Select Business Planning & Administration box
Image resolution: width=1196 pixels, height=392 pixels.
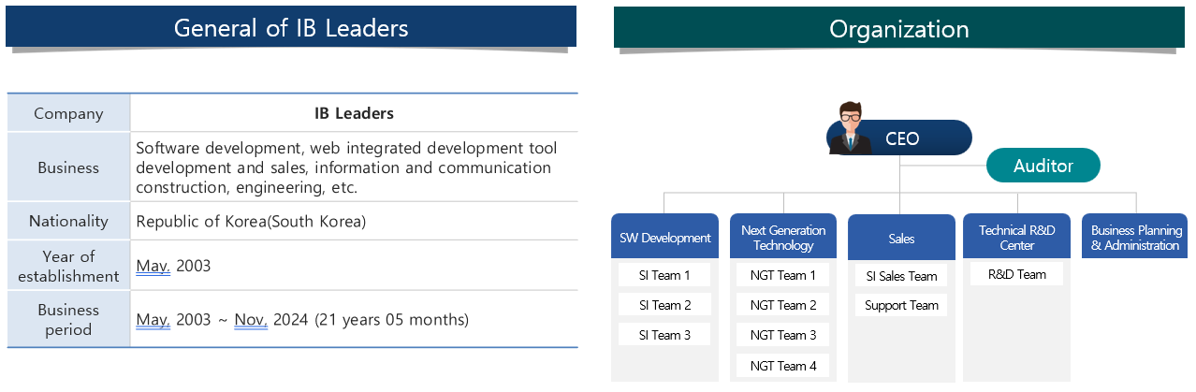tap(1136, 237)
